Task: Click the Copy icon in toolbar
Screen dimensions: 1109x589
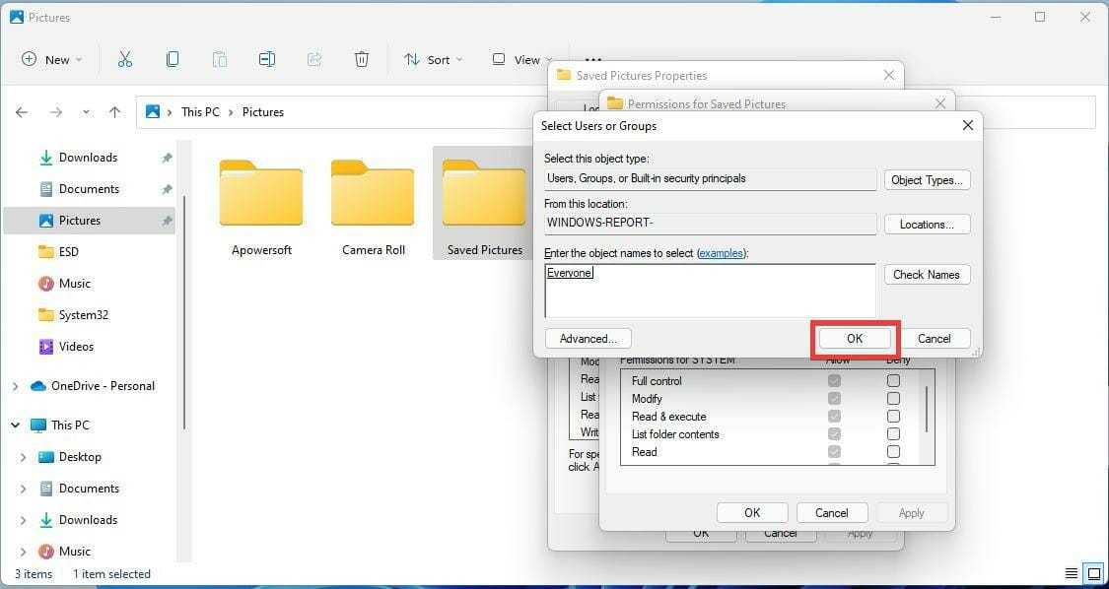Action: tap(173, 59)
